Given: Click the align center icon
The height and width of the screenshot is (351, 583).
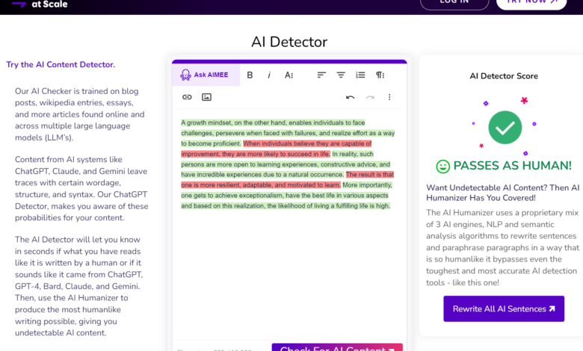Looking at the screenshot, I should (x=341, y=75).
